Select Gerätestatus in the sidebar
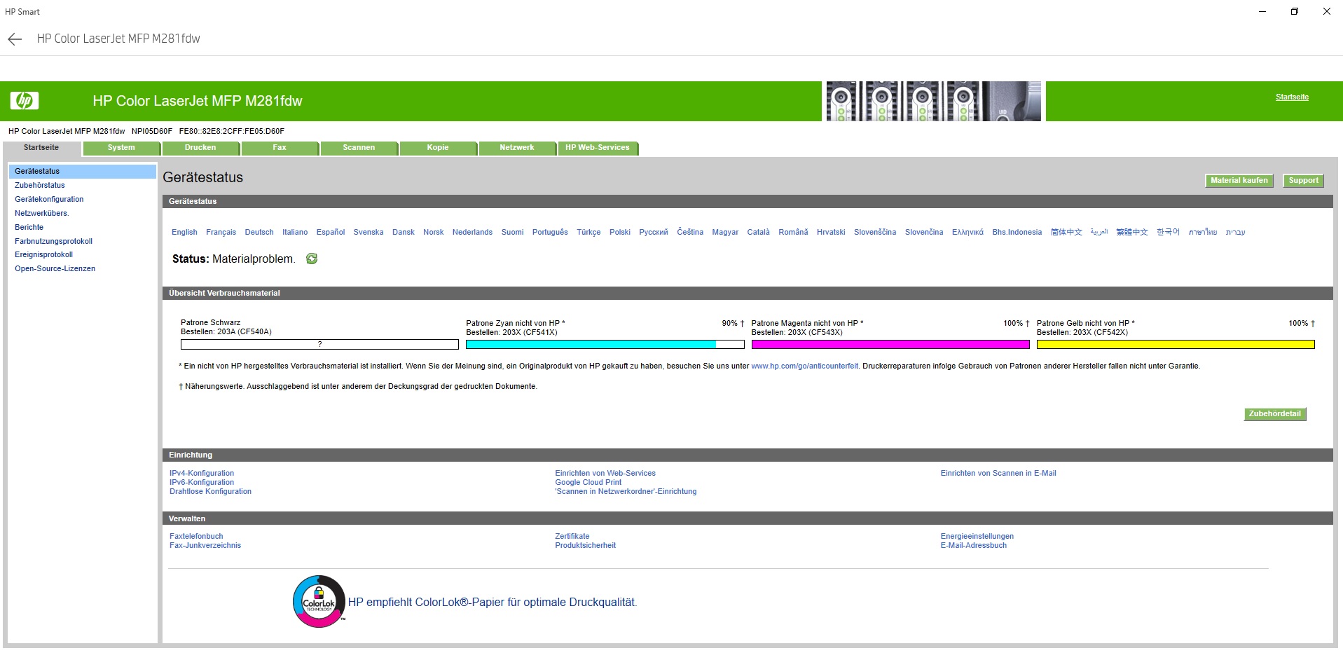This screenshot has height=660, width=1343. 82,171
